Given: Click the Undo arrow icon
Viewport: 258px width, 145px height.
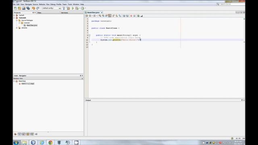Looking at the screenshot, I should (x=33, y=8).
